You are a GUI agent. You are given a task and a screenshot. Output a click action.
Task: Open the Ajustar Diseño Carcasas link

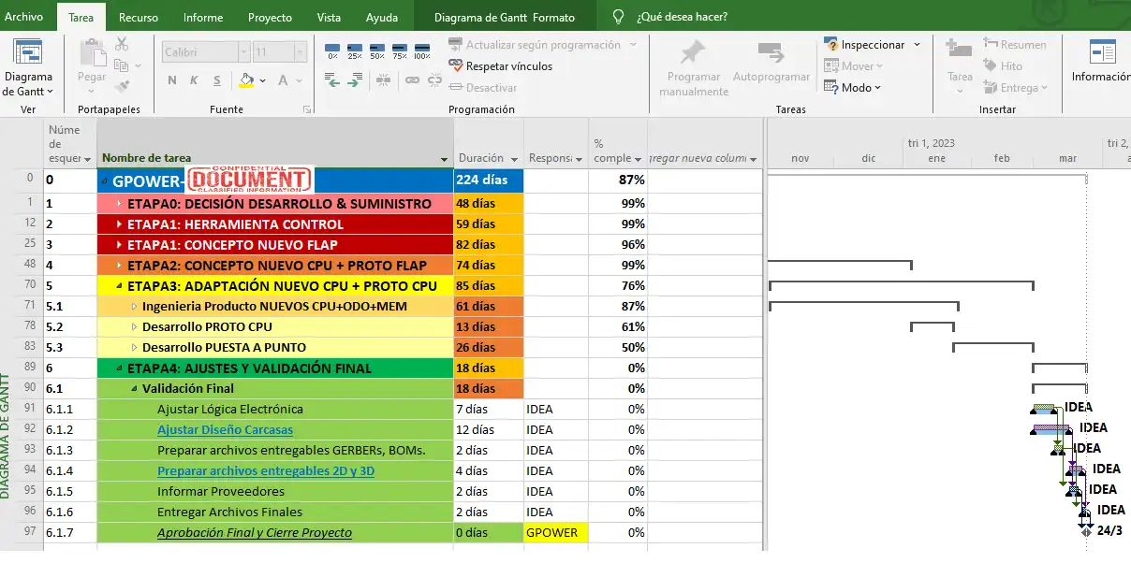point(225,430)
